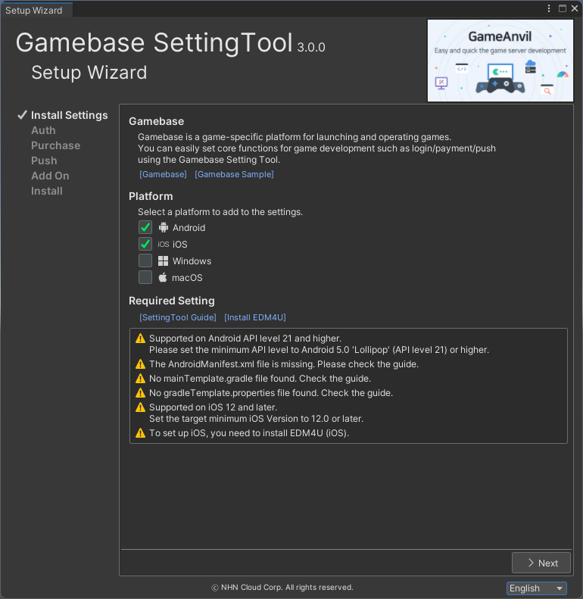Enable the Android platform checkbox
Image resolution: width=583 pixels, height=599 pixels.
pos(145,227)
